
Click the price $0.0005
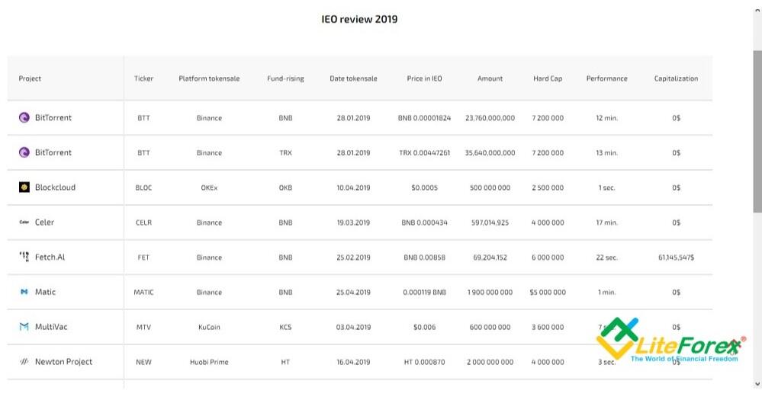[424, 188]
